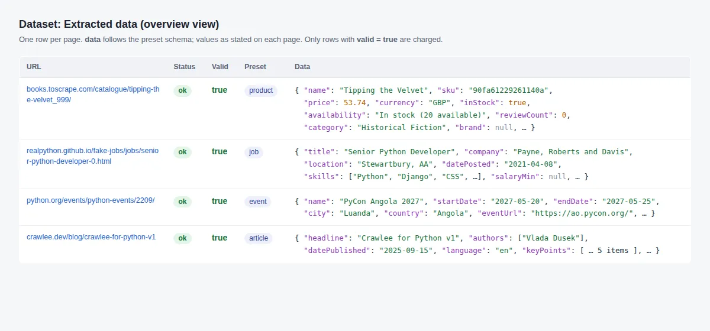710x331 pixels.
Task: Click the true value in the product row
Action: (220, 90)
